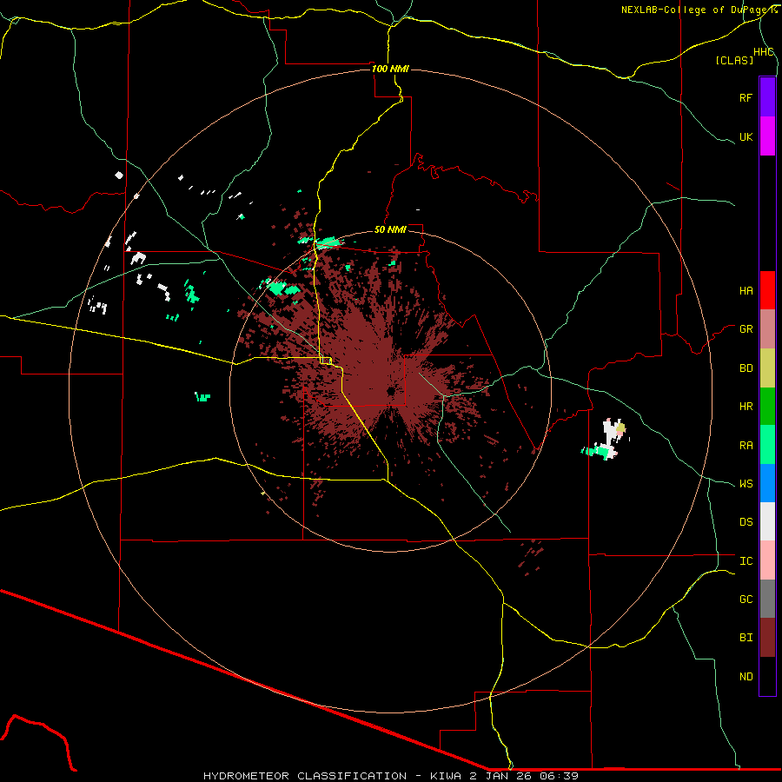Click the UK magenta legend swatch
This screenshot has width=782, height=782.
(x=767, y=136)
